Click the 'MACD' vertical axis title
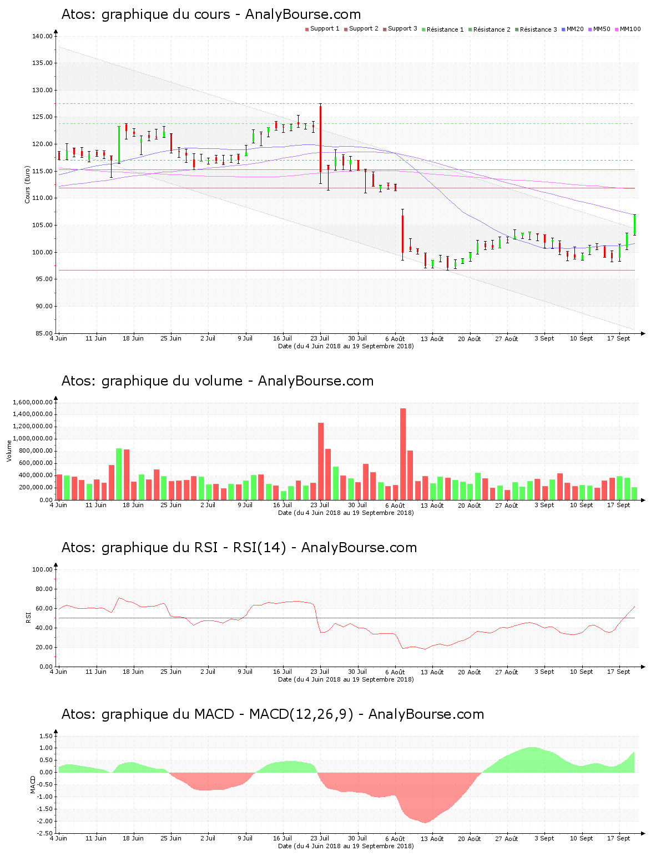Viewport: 666px width, 861px height. (33, 784)
